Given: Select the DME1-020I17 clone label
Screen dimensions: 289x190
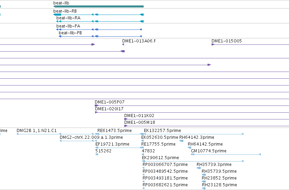Looking at the screenshot, I should [109, 109].
